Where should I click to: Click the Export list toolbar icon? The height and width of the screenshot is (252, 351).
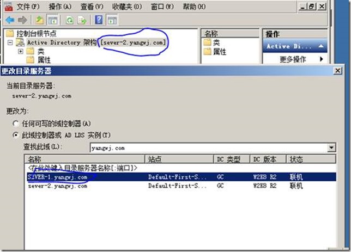pos(82,20)
